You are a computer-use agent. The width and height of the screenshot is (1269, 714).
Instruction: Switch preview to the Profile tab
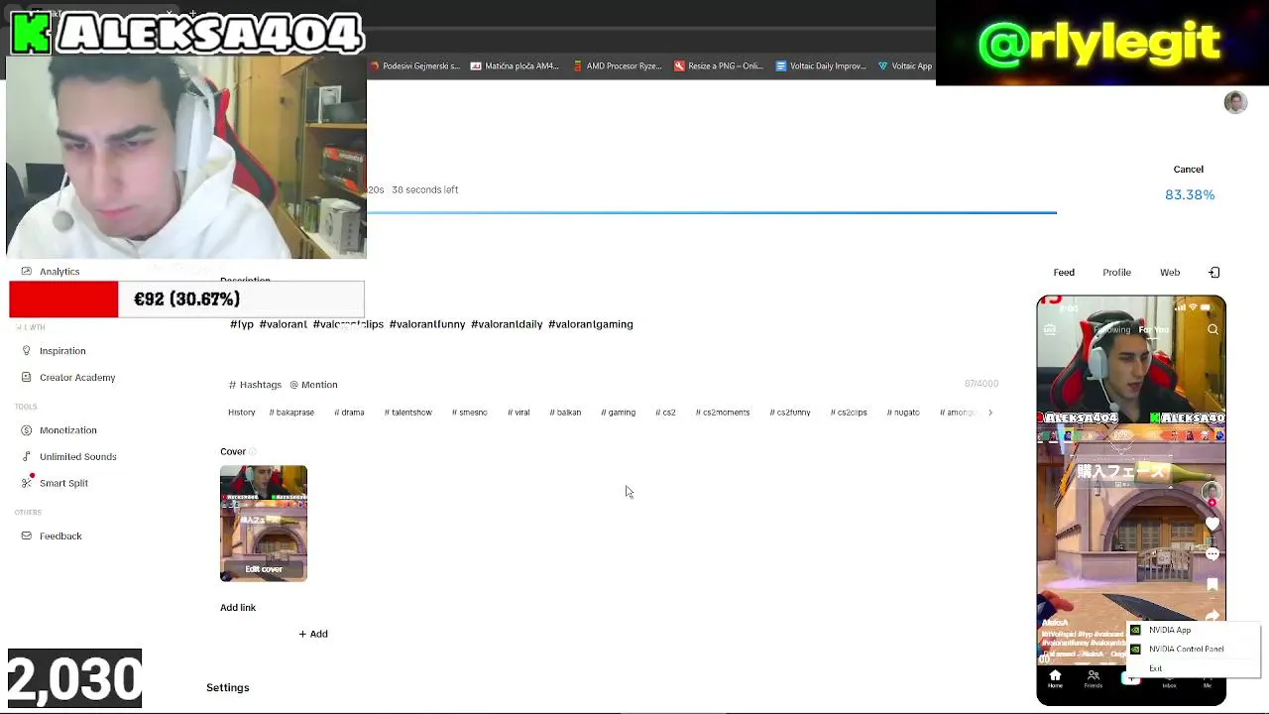pos(1116,273)
